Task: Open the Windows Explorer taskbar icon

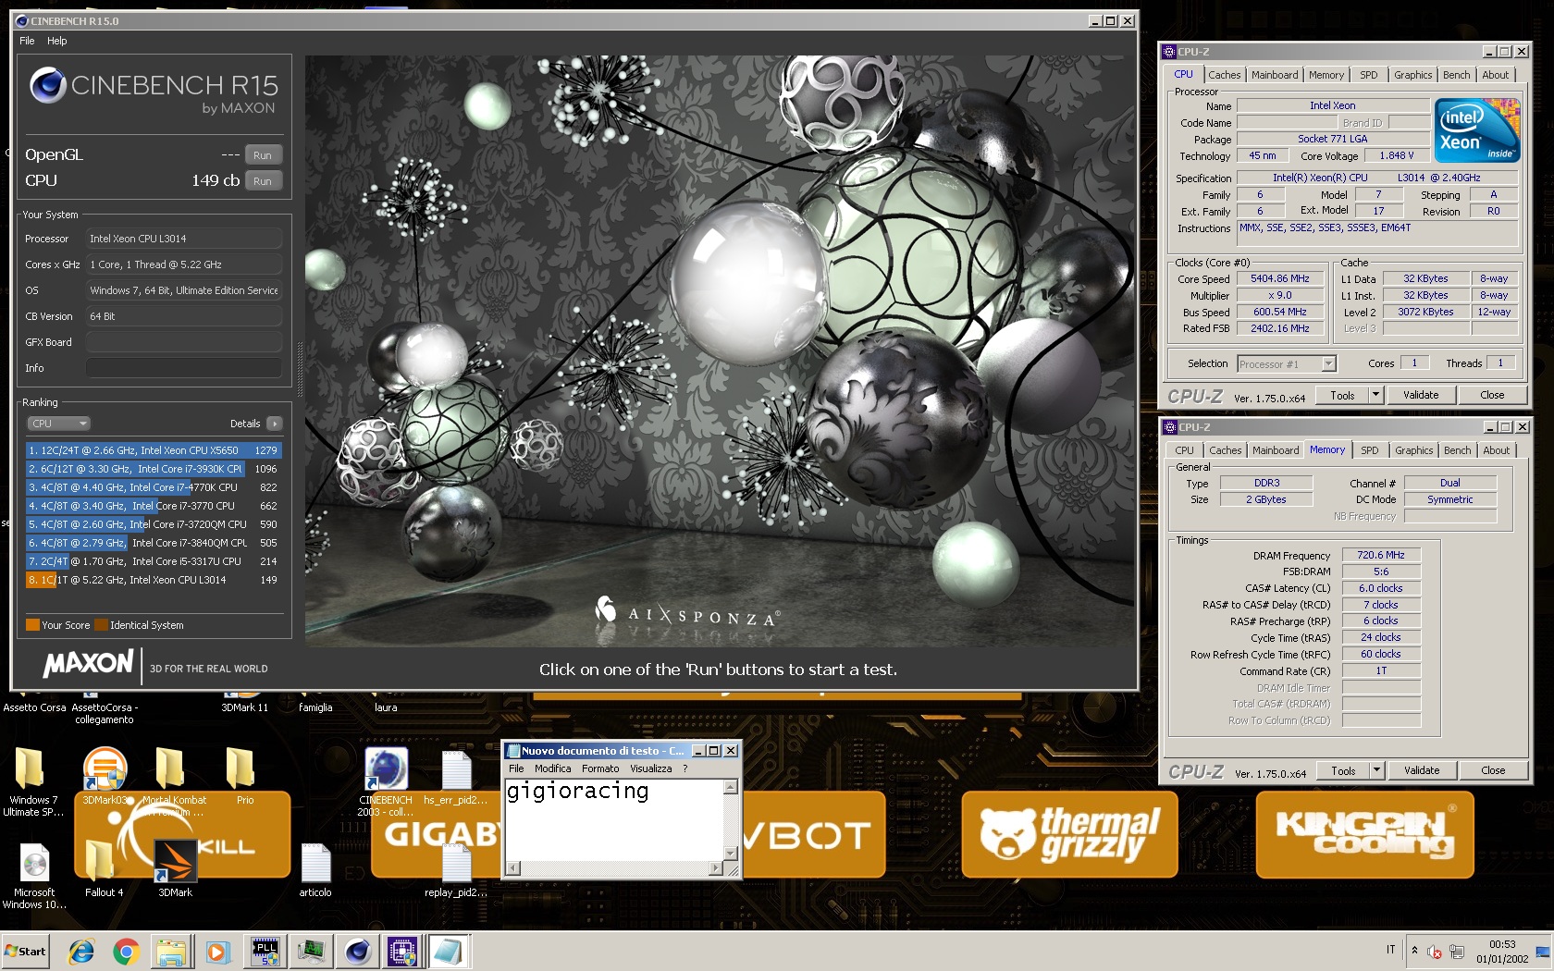Action: tap(171, 952)
